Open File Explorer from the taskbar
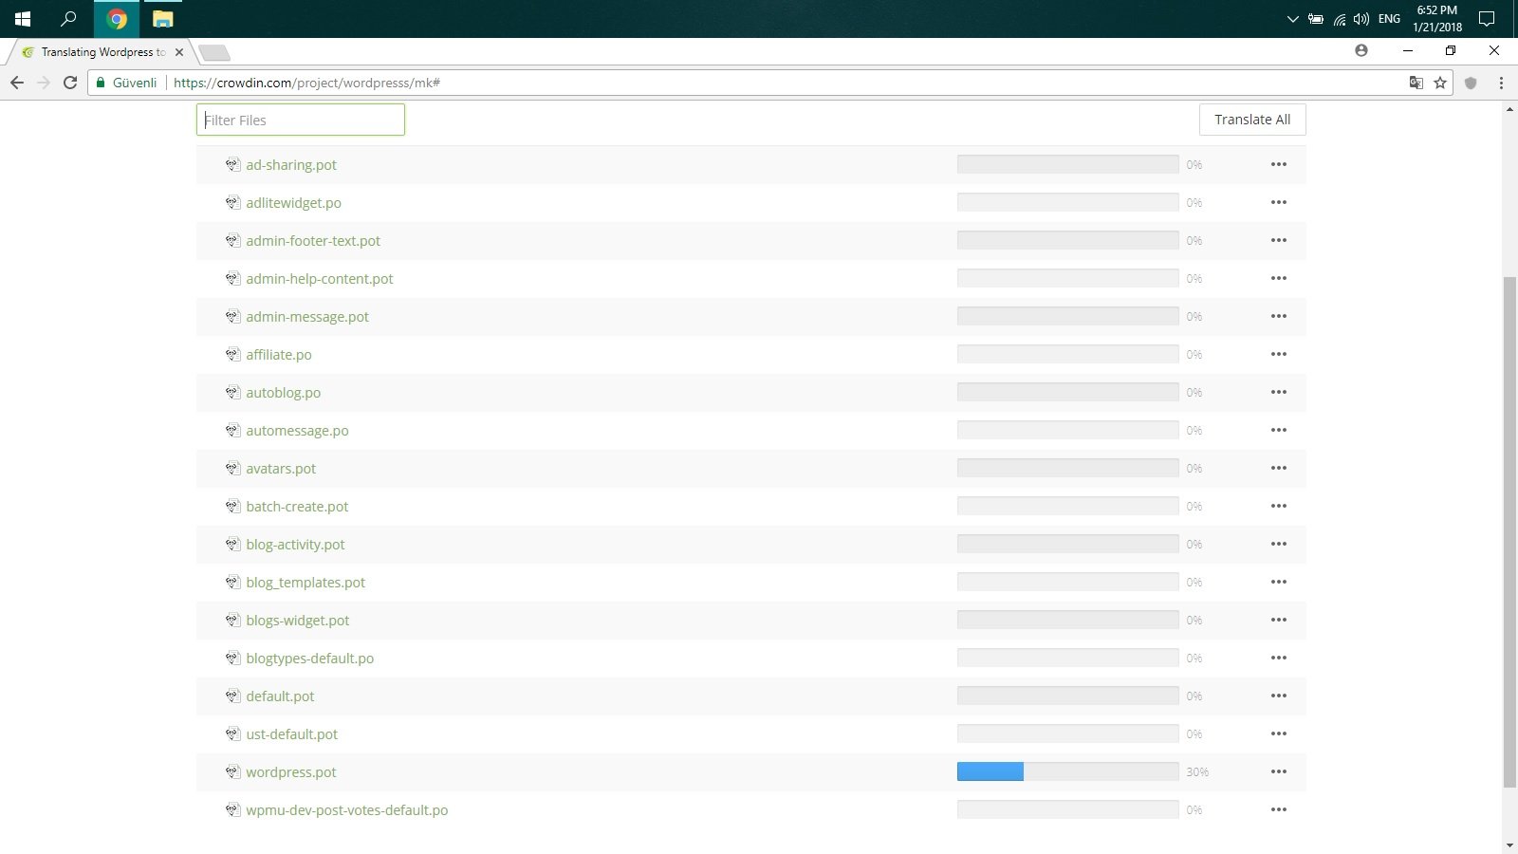 163,19
